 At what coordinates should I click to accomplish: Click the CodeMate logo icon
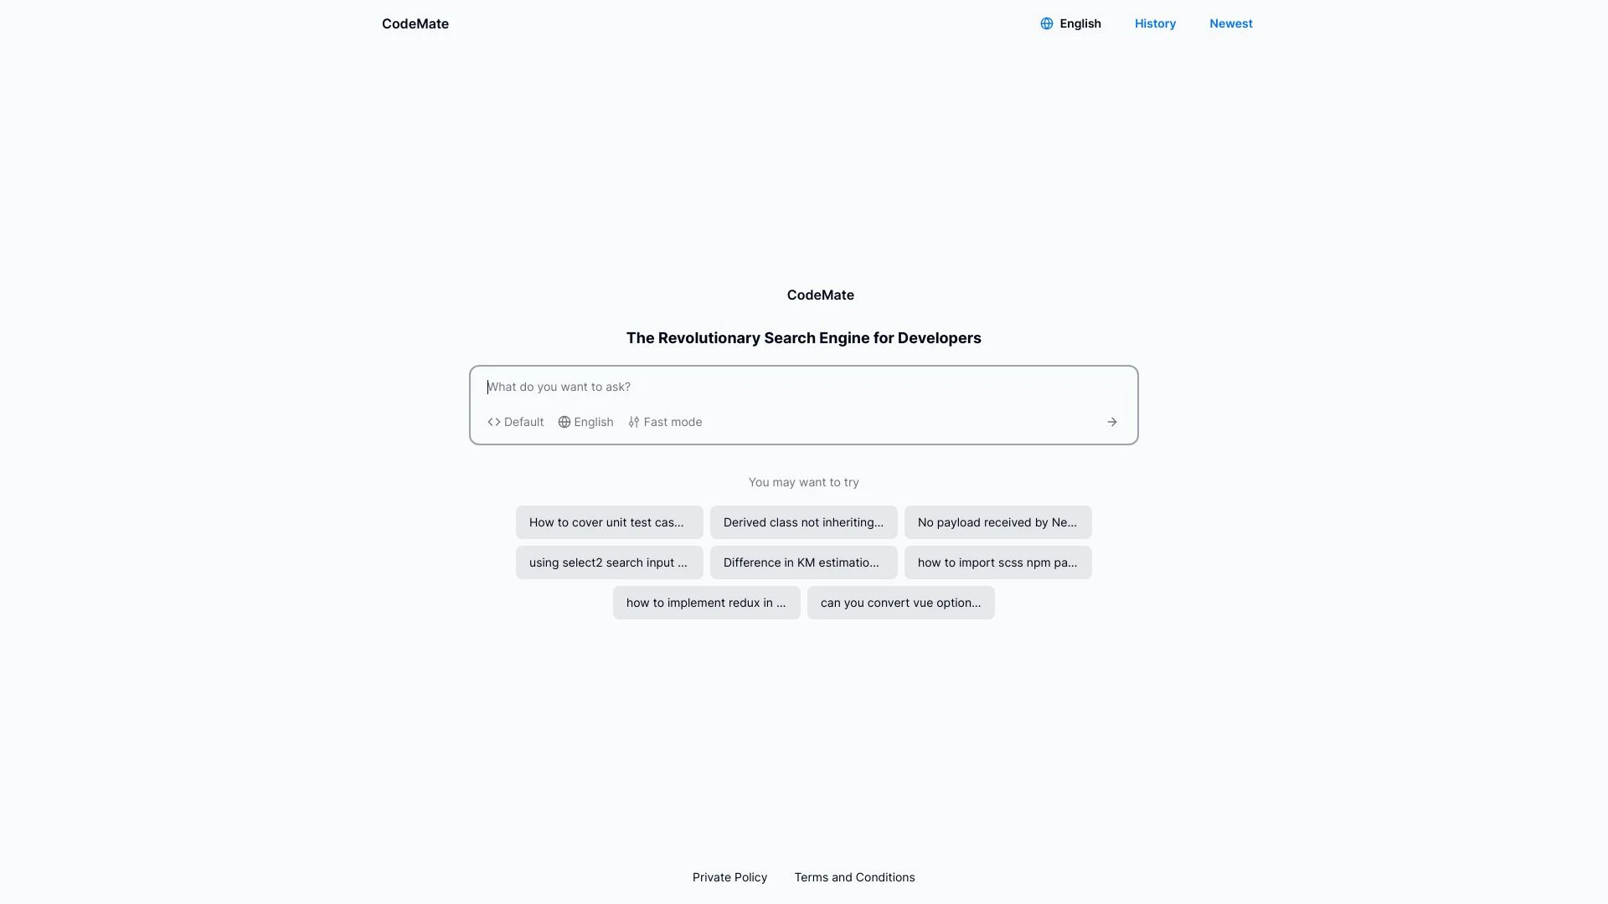415,23
